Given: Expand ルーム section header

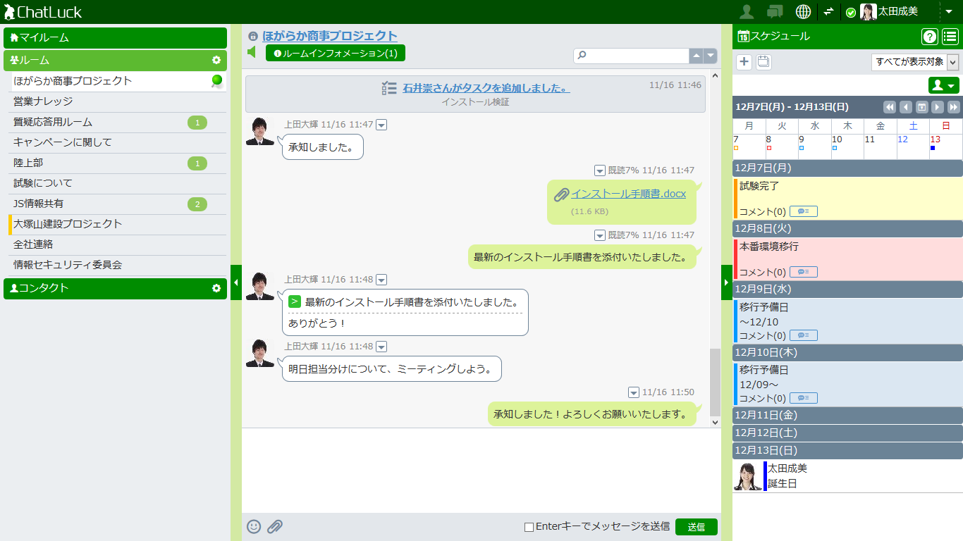Looking at the screenshot, I should coord(115,61).
